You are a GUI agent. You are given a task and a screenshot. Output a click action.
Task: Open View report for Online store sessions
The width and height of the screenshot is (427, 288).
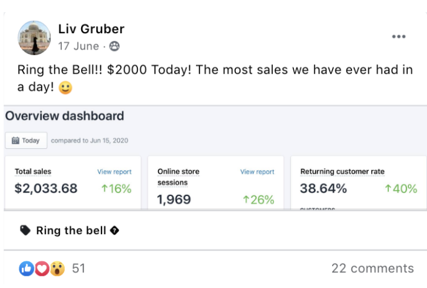257,172
